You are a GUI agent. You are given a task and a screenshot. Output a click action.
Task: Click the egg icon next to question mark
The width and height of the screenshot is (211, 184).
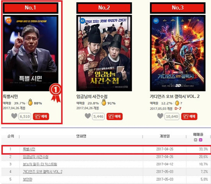177,103
